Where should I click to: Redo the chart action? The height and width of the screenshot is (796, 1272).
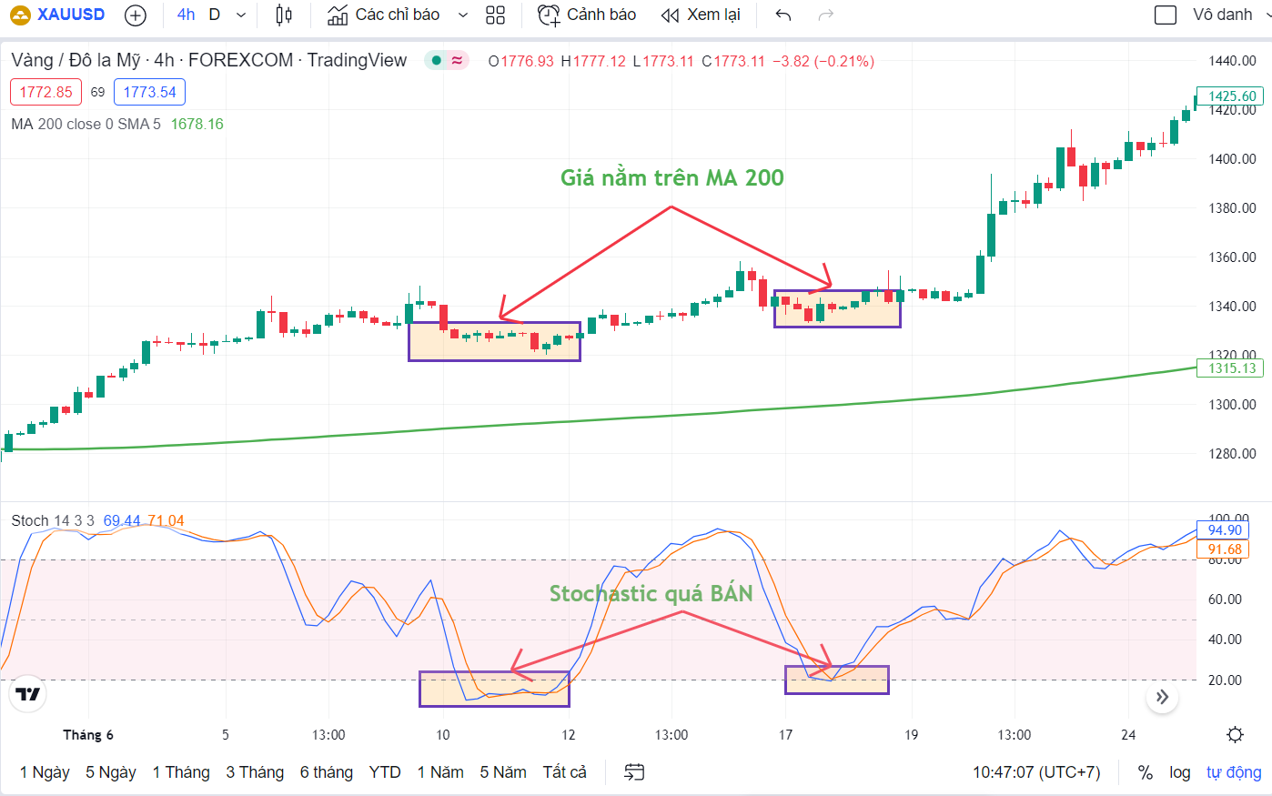pos(826,15)
